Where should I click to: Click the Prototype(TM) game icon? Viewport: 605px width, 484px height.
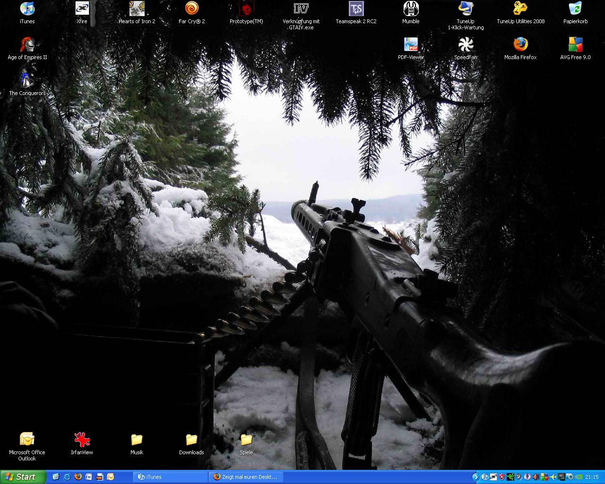tap(246, 13)
